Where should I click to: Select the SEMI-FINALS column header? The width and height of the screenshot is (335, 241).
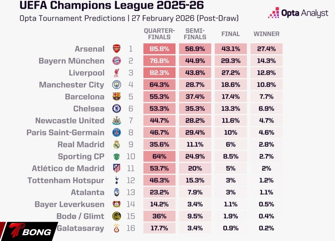coord(195,34)
